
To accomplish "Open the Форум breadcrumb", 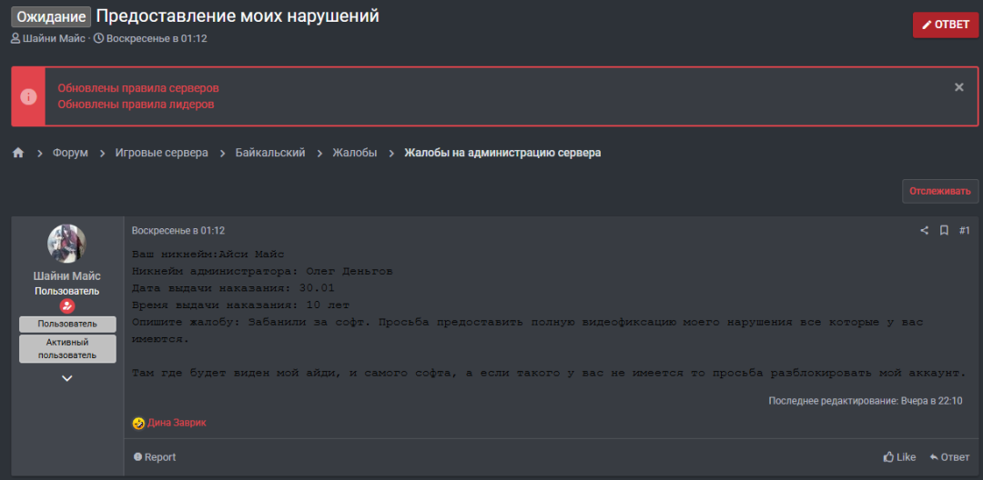I will click(70, 153).
